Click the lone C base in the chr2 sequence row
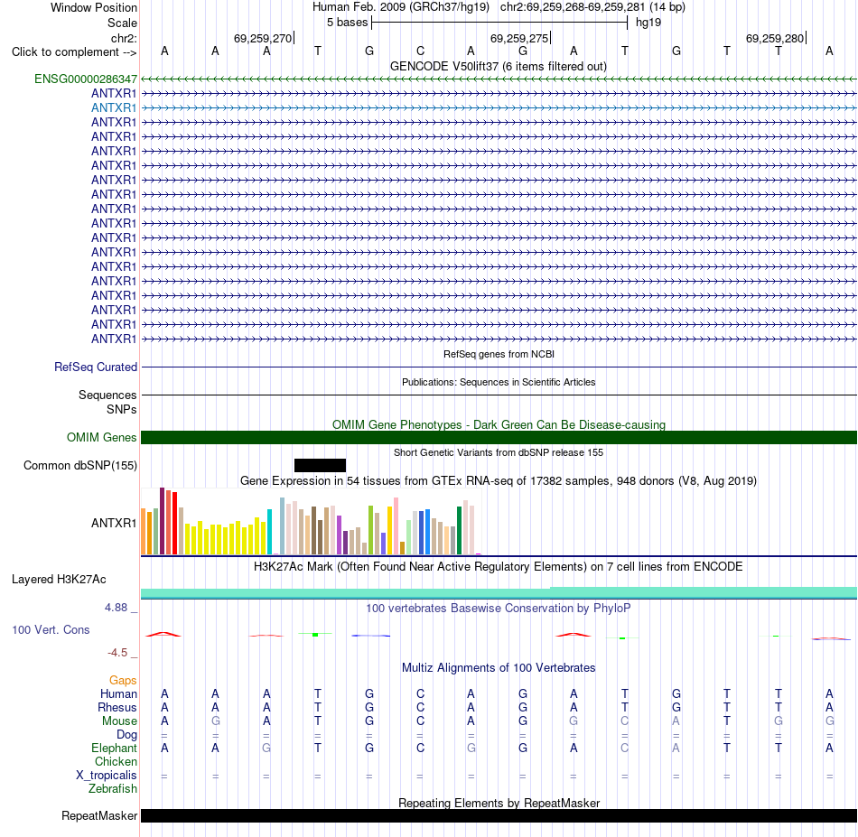Screen dimensions: 858x837 pyautogui.click(x=420, y=51)
